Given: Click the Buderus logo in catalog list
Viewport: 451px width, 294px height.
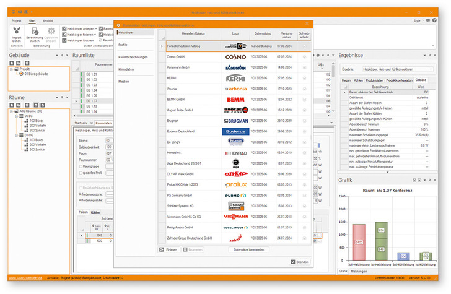Looking at the screenshot, I should click(x=235, y=131).
